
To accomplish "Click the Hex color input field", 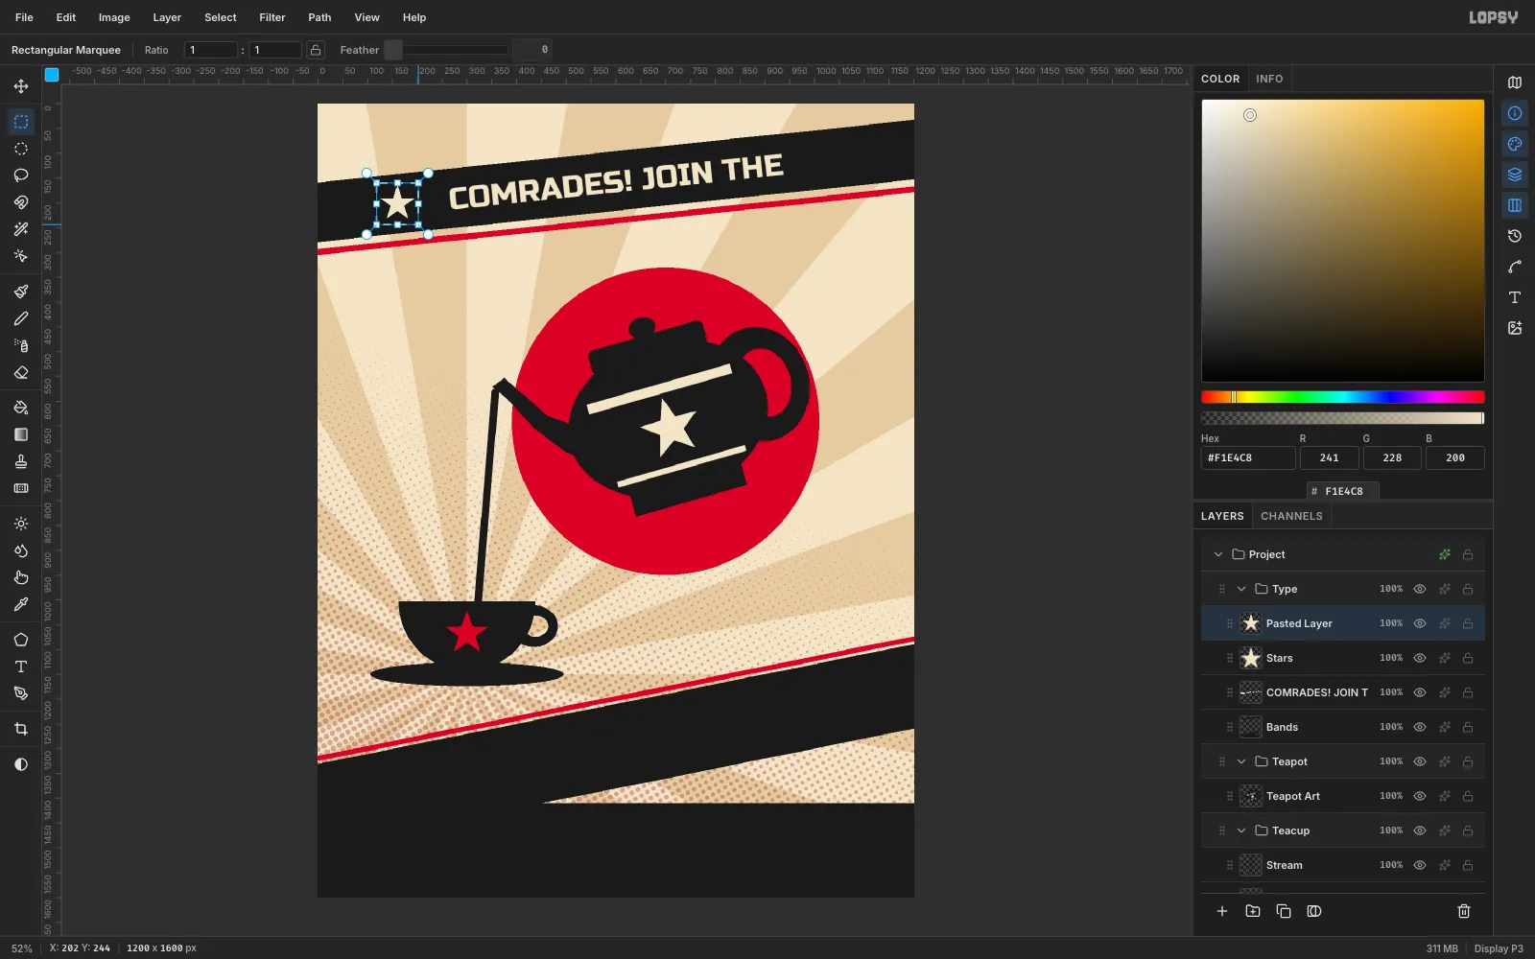I will (x=1248, y=457).
